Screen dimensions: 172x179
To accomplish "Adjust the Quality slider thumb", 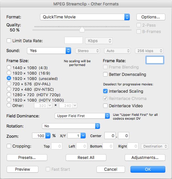I will pos(82,30).
